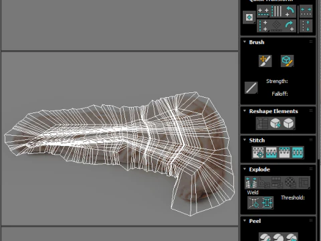
Task: Click the greyed-out Align to Edge icon
Action: (277, 26)
